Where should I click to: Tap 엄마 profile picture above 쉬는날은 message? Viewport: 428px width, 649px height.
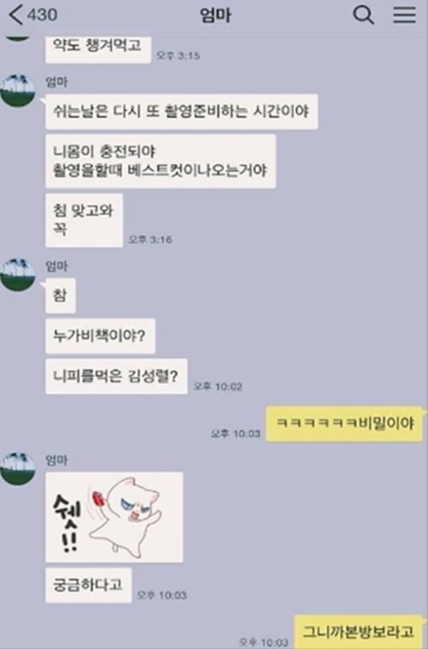pyautogui.click(x=17, y=90)
